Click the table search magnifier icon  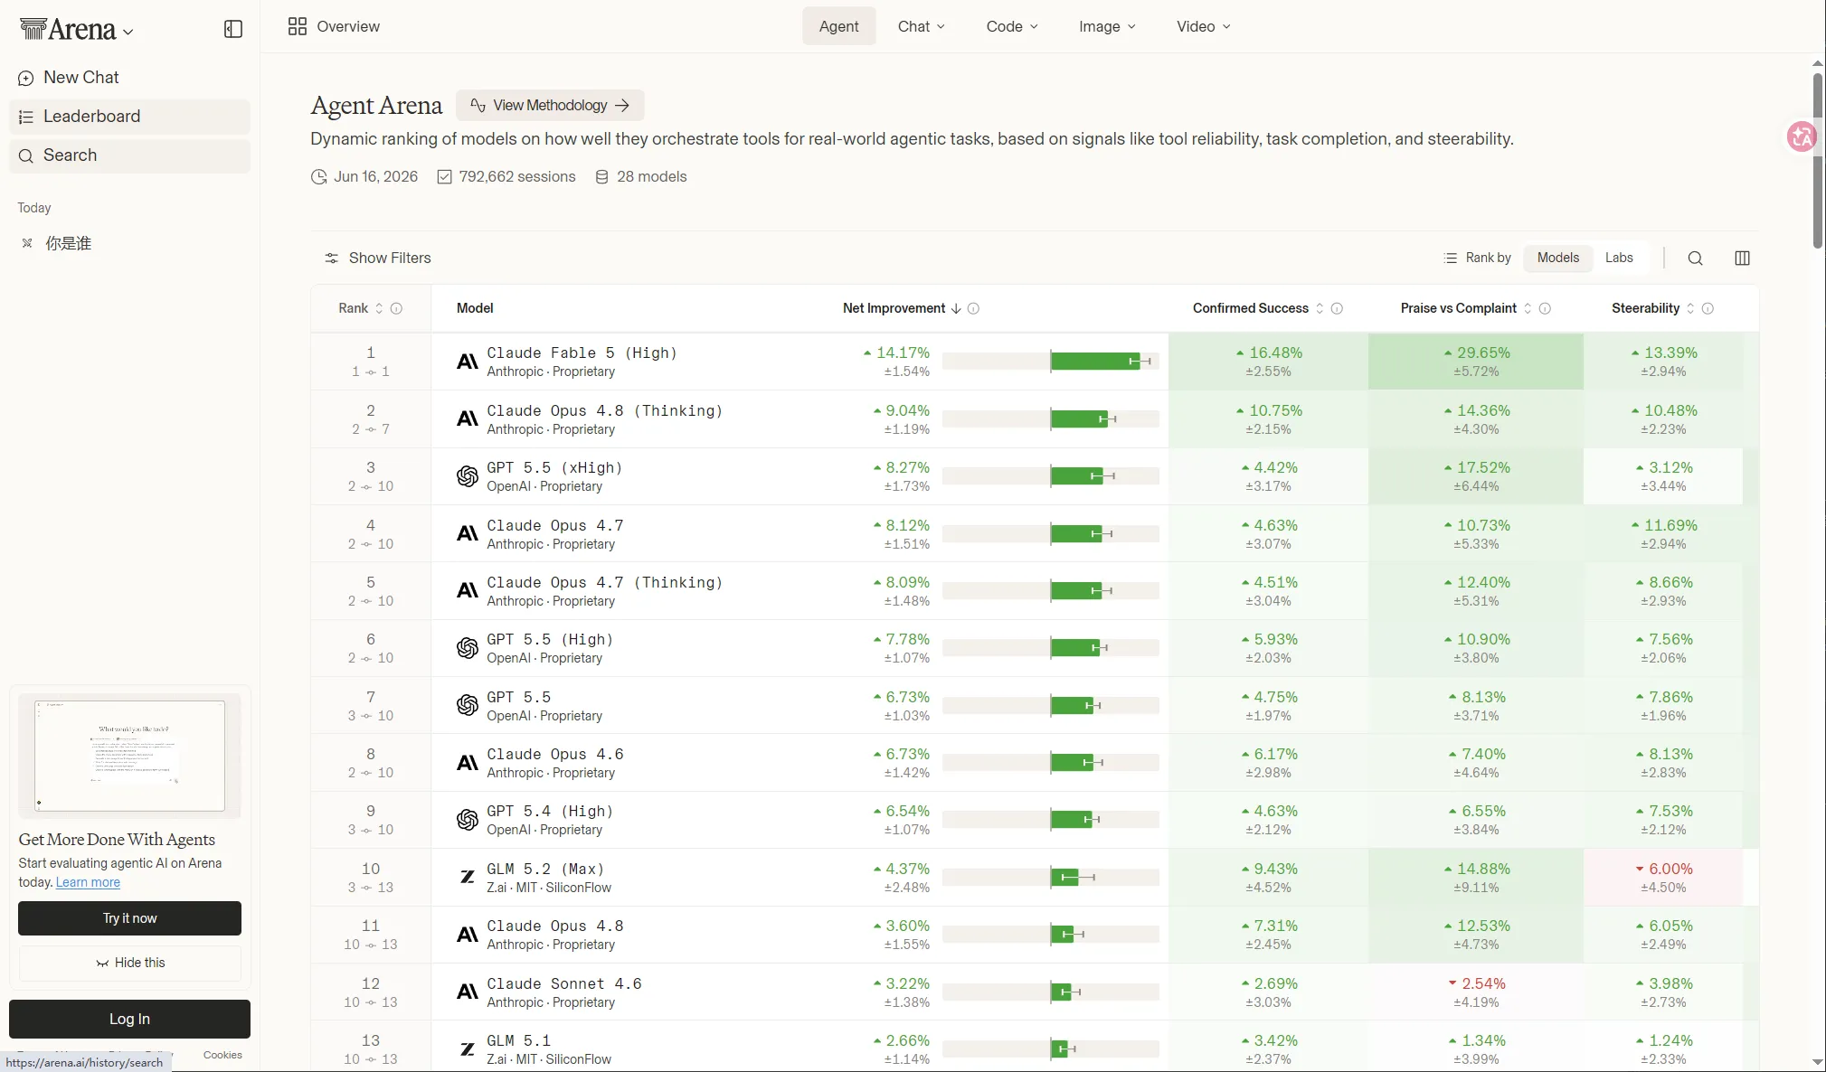pos(1695,259)
